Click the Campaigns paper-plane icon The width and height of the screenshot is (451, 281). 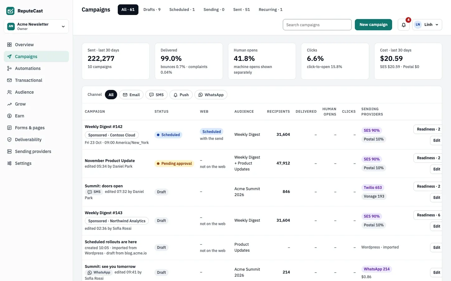tap(9, 57)
